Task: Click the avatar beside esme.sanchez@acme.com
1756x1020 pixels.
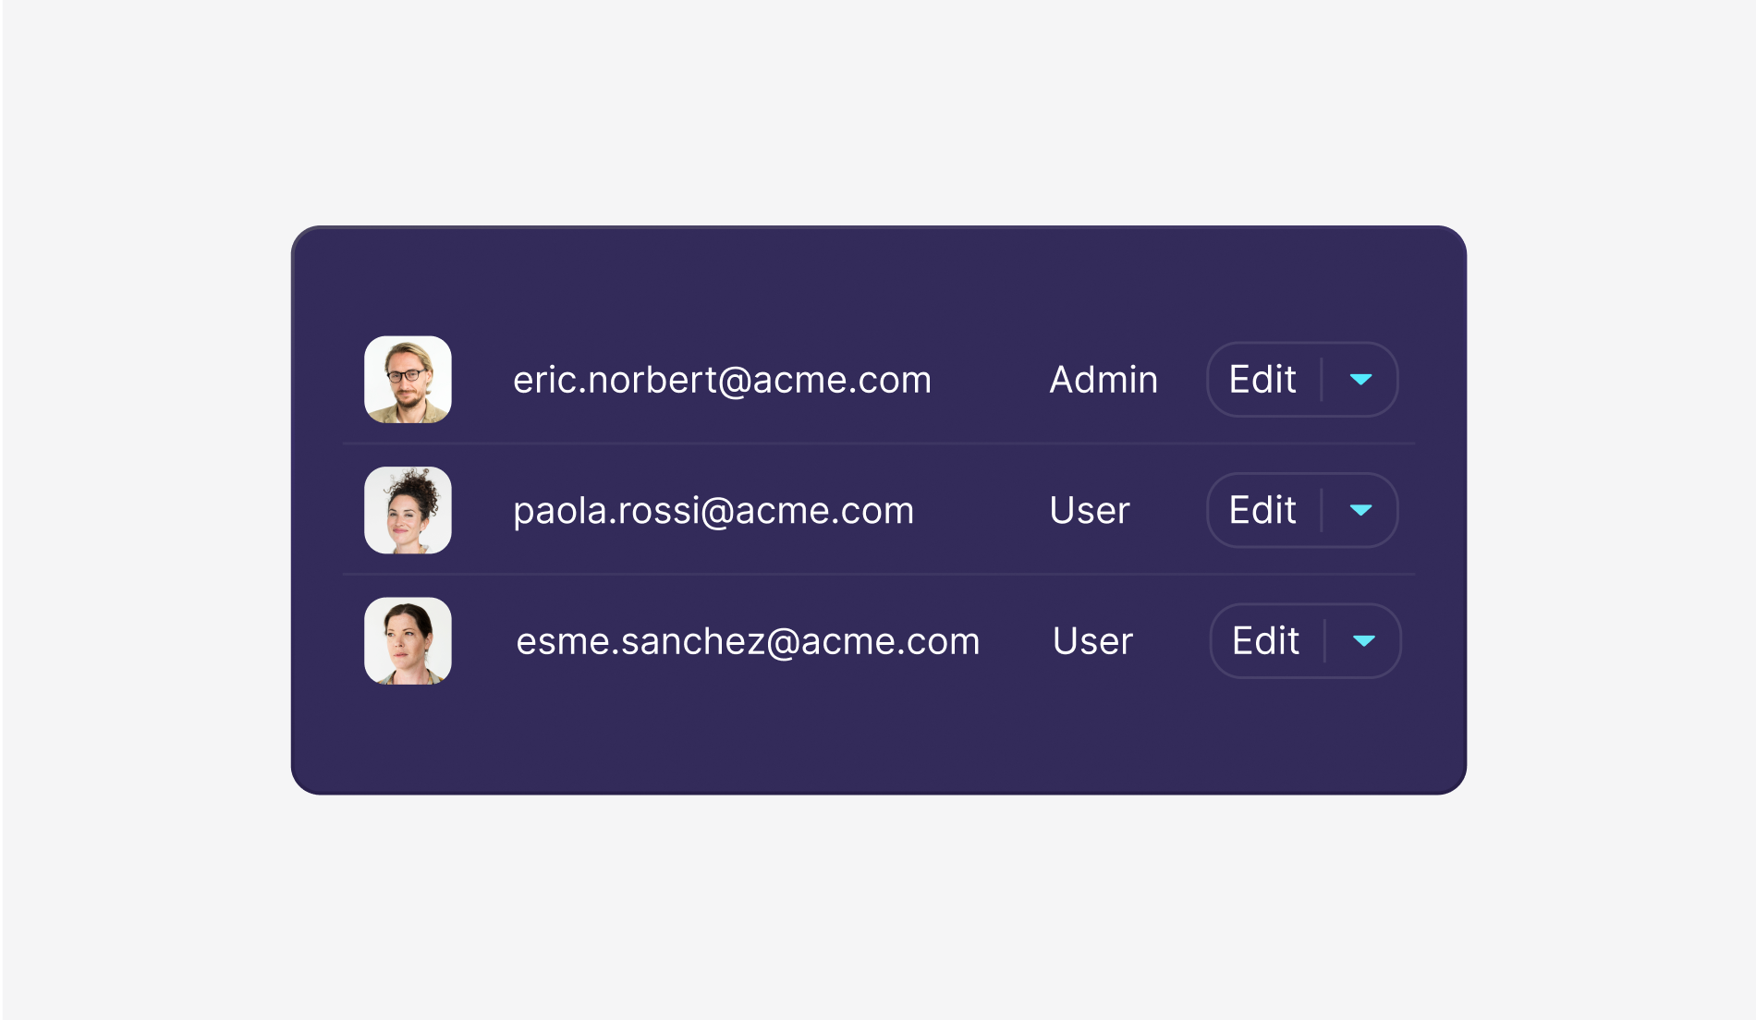Action: (408, 641)
